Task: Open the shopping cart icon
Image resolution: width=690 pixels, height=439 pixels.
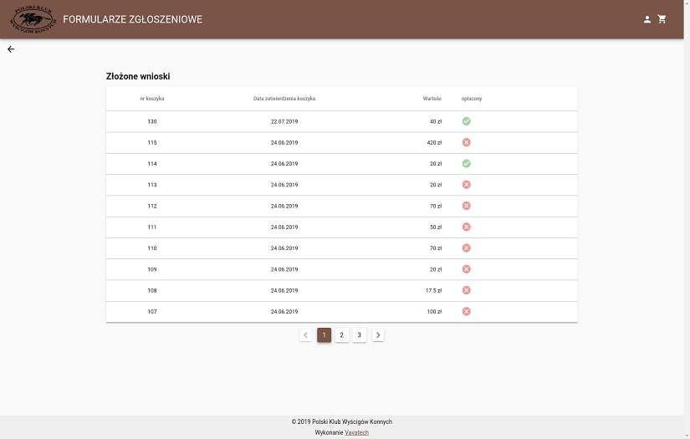Action: click(x=662, y=19)
